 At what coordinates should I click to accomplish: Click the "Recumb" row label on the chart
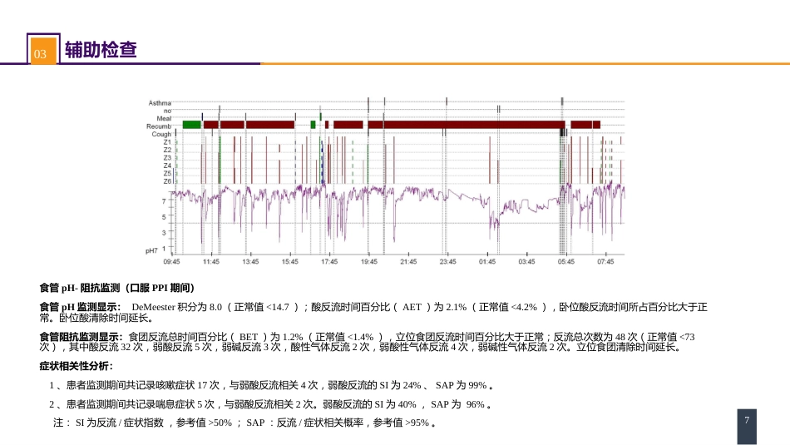159,126
